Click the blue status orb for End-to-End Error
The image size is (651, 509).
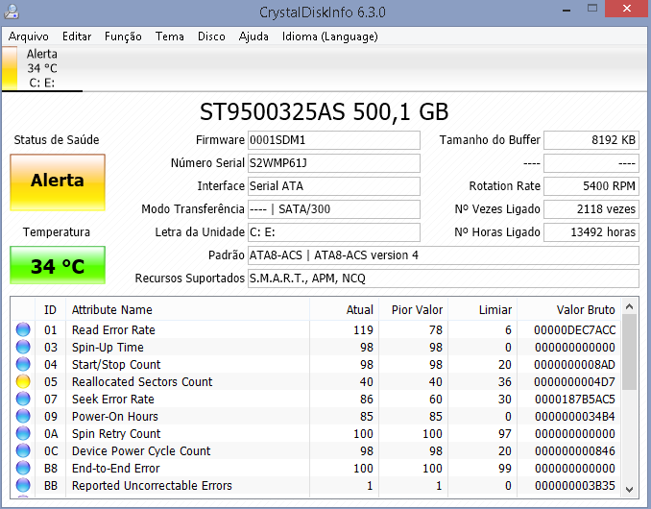tap(23, 469)
